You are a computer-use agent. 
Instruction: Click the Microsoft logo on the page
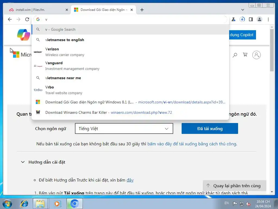pos(22,54)
